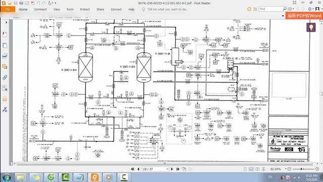Click the zoom slider track
323x182 pixels.
pos(303,169)
